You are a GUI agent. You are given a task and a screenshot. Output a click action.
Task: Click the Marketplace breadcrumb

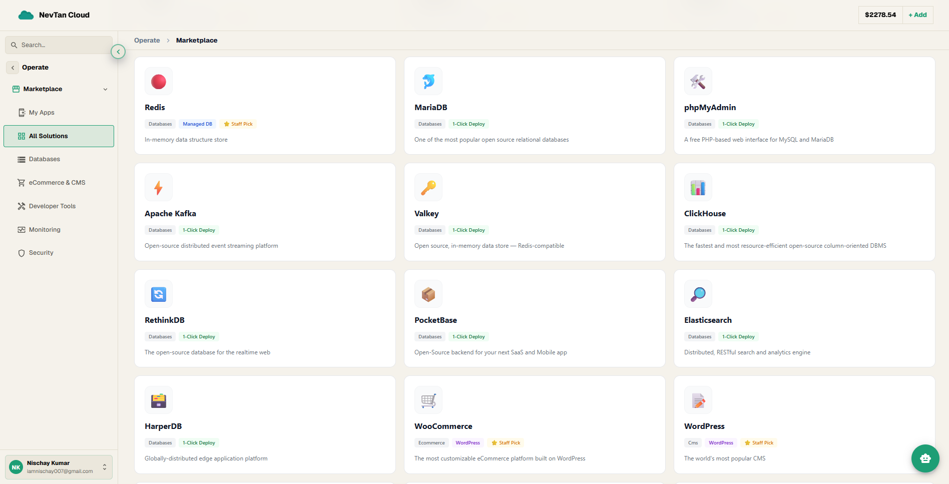(x=197, y=41)
